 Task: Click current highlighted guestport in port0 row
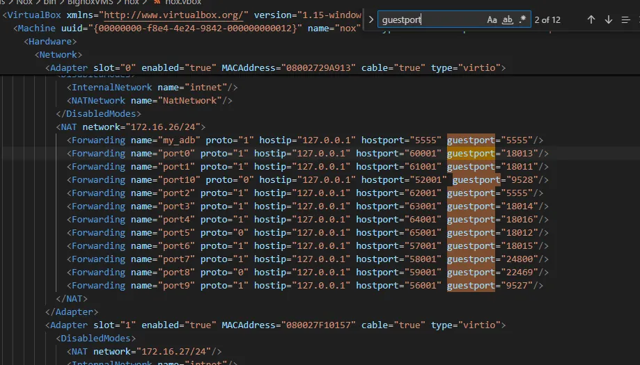pos(471,154)
